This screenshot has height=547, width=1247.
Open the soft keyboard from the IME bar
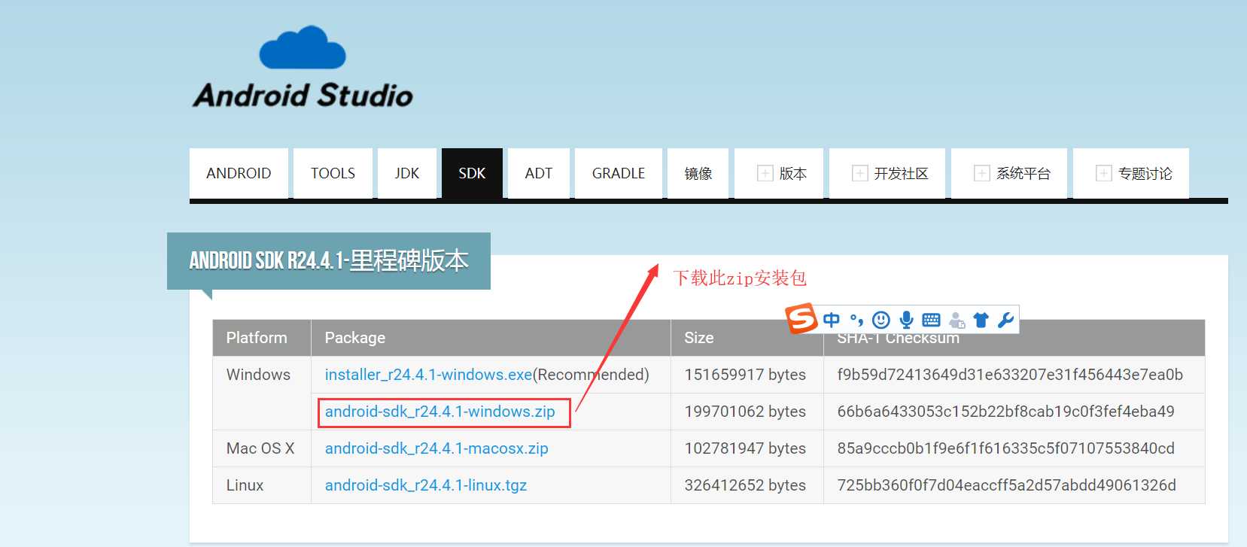click(931, 320)
